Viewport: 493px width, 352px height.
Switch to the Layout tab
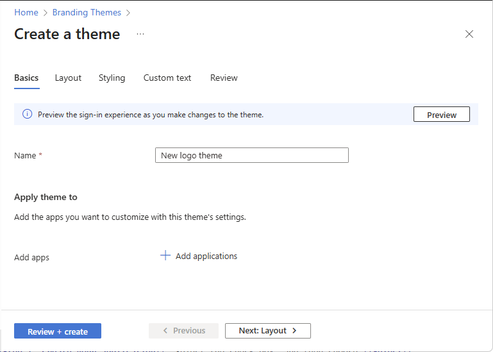click(68, 78)
